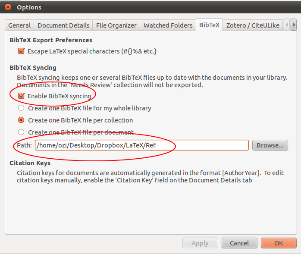
Task: Open the Document Details tab
Action: click(63, 25)
